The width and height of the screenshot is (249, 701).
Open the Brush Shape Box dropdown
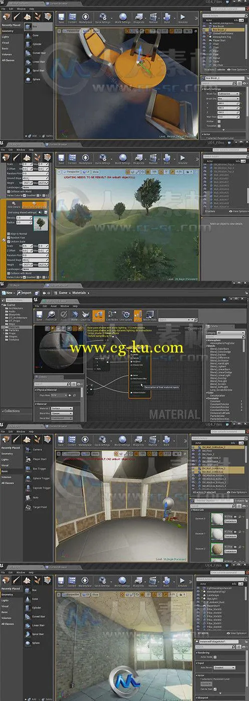(x=228, y=99)
